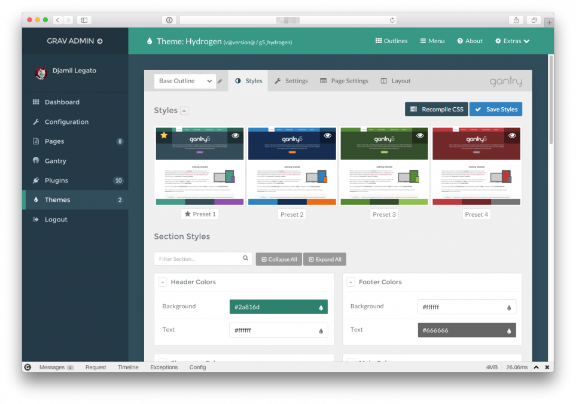Viewport: 576px width, 404px height.
Task: Open the Exceptions tab in debug bar
Action: point(164,367)
